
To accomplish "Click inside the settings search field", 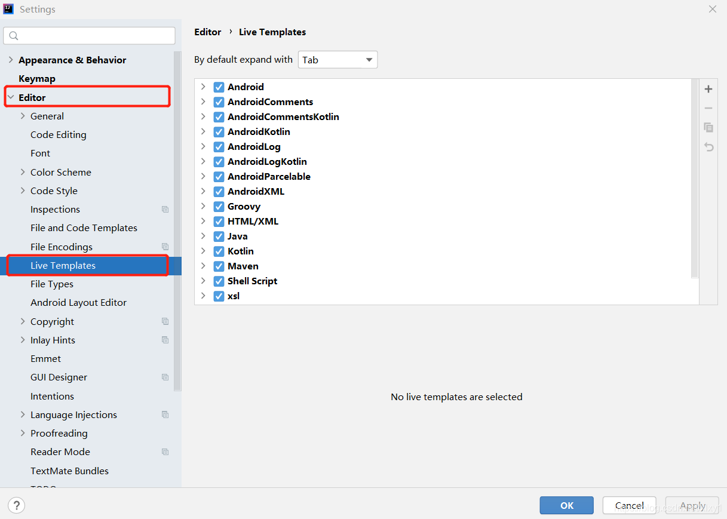I will coord(90,35).
